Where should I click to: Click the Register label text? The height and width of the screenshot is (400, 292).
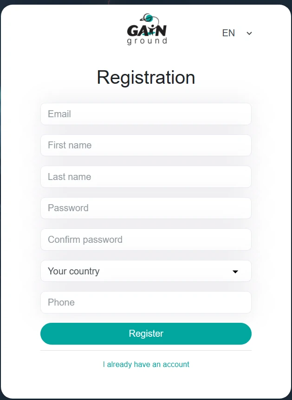146,333
